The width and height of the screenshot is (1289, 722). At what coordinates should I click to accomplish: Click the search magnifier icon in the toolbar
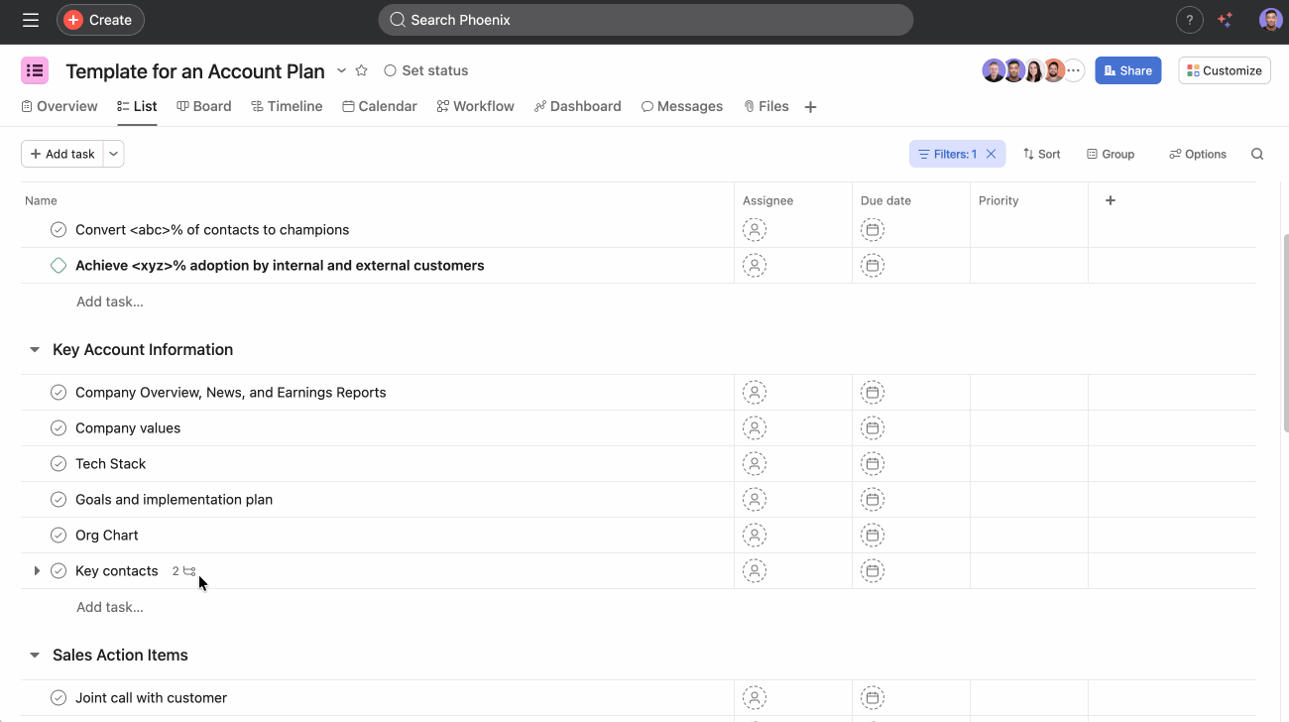tap(1257, 154)
